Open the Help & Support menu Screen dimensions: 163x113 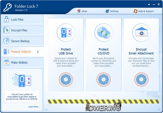click(143, 11)
